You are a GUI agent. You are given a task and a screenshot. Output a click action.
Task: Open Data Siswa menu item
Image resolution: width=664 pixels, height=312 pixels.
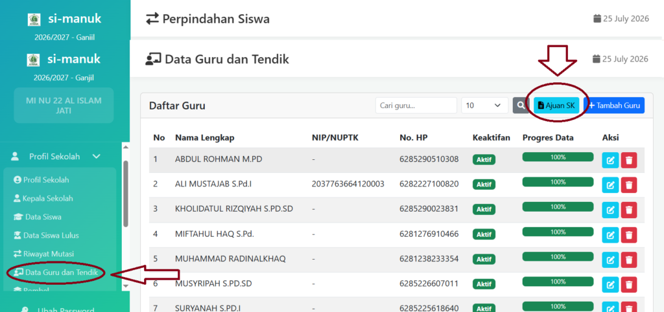(37, 217)
